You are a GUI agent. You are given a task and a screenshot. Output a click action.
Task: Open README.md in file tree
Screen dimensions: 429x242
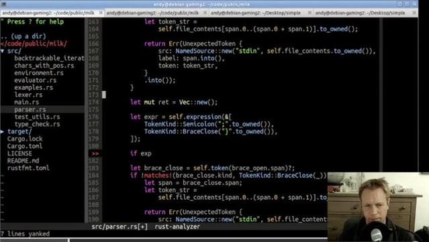[x=23, y=161]
